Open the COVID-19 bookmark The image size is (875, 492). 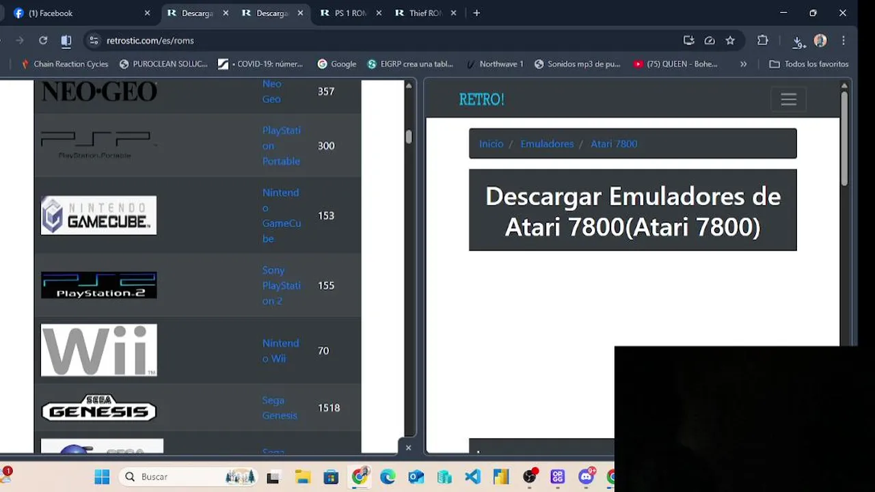(x=260, y=64)
